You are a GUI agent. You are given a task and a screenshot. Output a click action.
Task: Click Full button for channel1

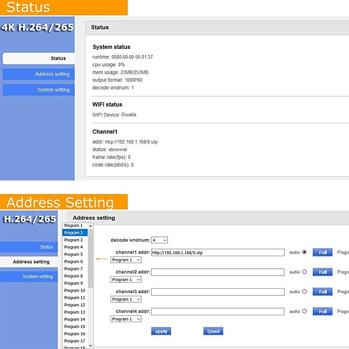[x=322, y=252]
